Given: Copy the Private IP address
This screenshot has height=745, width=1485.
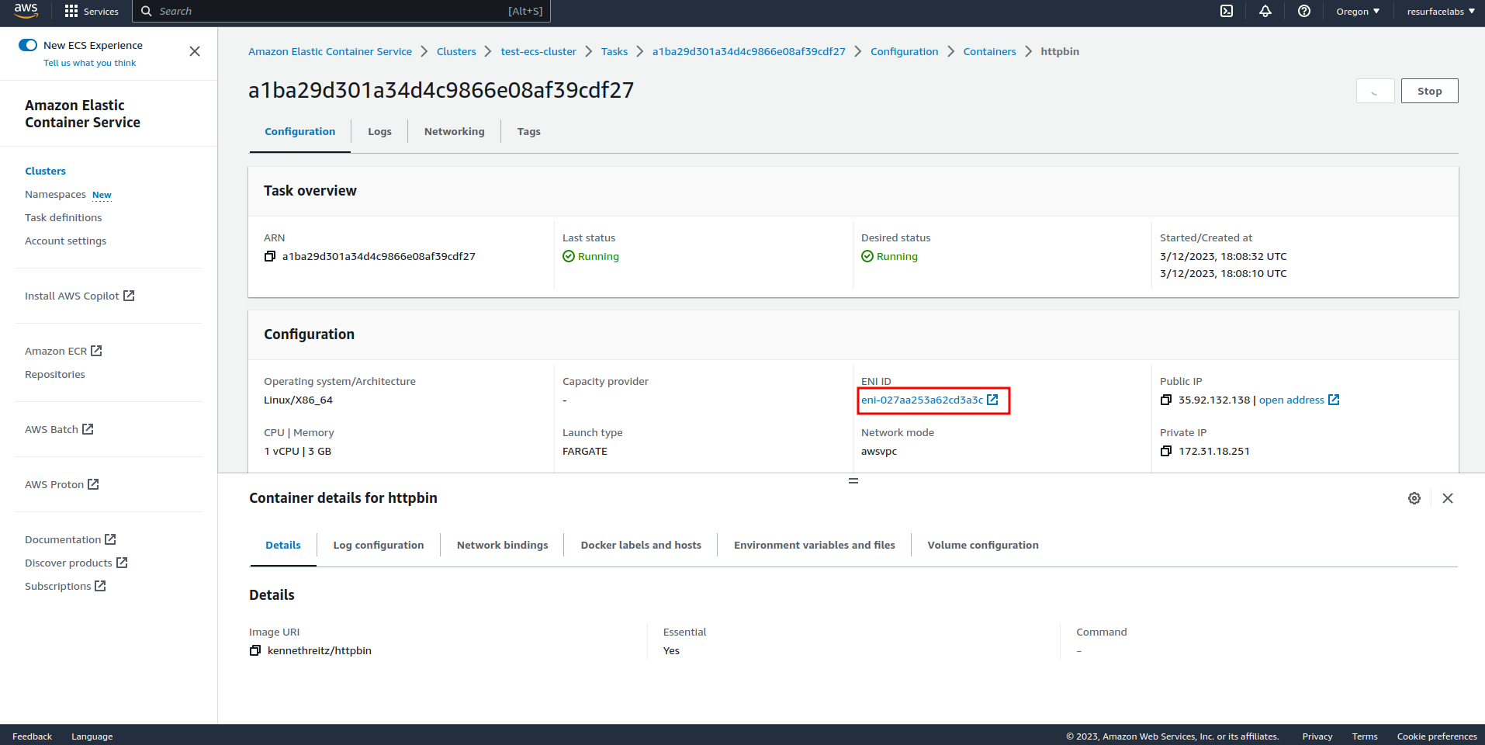Looking at the screenshot, I should click(1166, 451).
